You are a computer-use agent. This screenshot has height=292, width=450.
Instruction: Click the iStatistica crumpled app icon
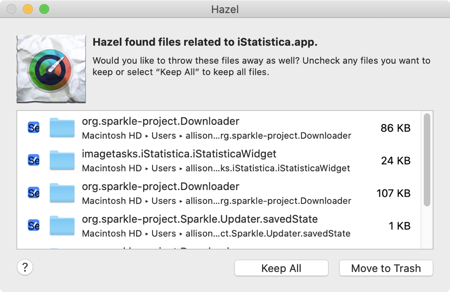tap(50, 69)
